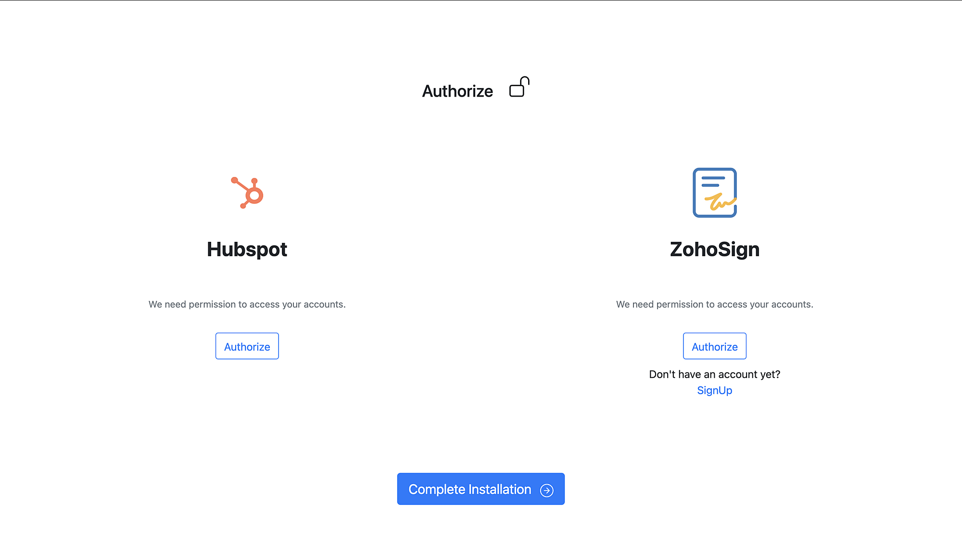Click the upper-left arm of Hubspot sprocket logo
This screenshot has height=549, width=962.
[x=240, y=185]
